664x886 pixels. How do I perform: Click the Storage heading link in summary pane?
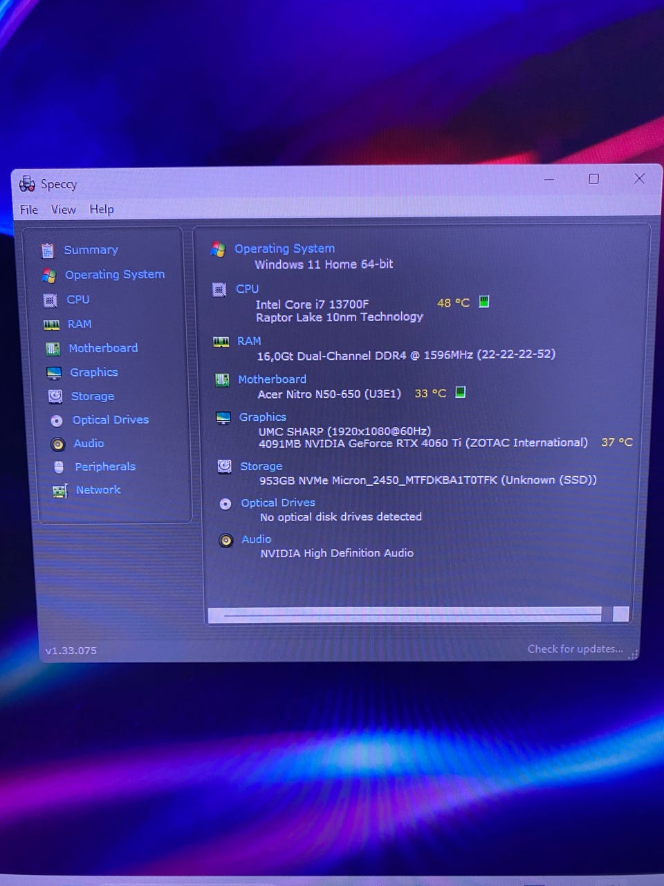(261, 467)
